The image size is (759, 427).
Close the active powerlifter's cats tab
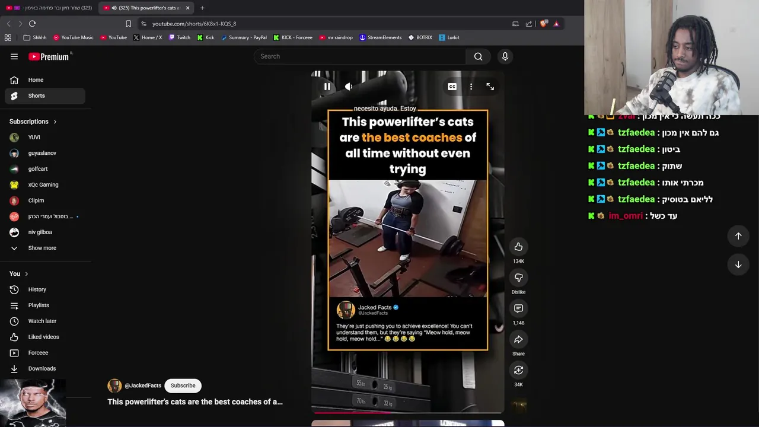pos(187,8)
